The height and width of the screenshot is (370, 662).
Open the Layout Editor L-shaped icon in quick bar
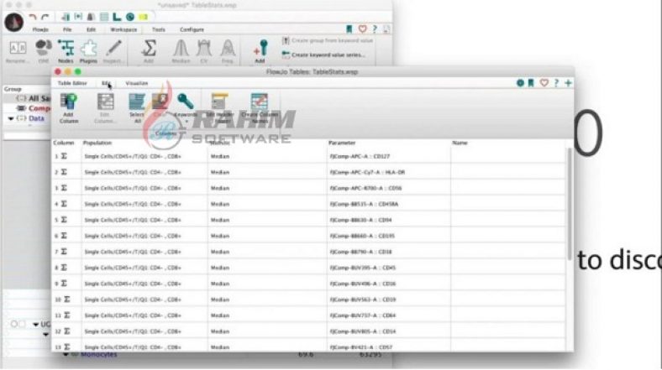tap(117, 17)
